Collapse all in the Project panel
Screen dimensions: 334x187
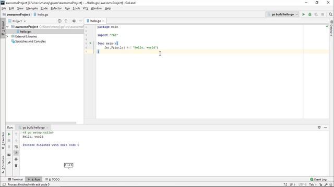tap(66, 21)
